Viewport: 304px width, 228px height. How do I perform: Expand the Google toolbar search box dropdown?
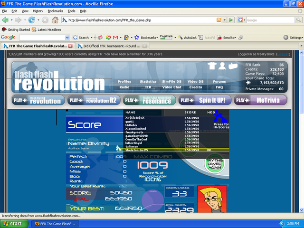(67, 38)
